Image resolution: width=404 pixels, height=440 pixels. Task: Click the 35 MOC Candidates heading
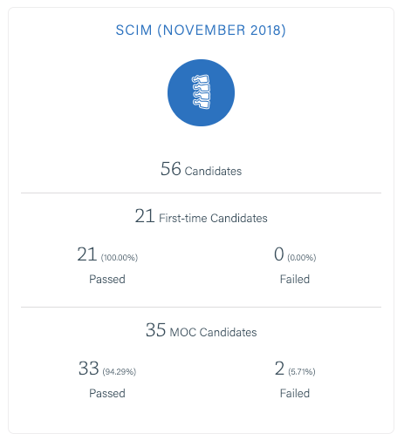click(201, 330)
